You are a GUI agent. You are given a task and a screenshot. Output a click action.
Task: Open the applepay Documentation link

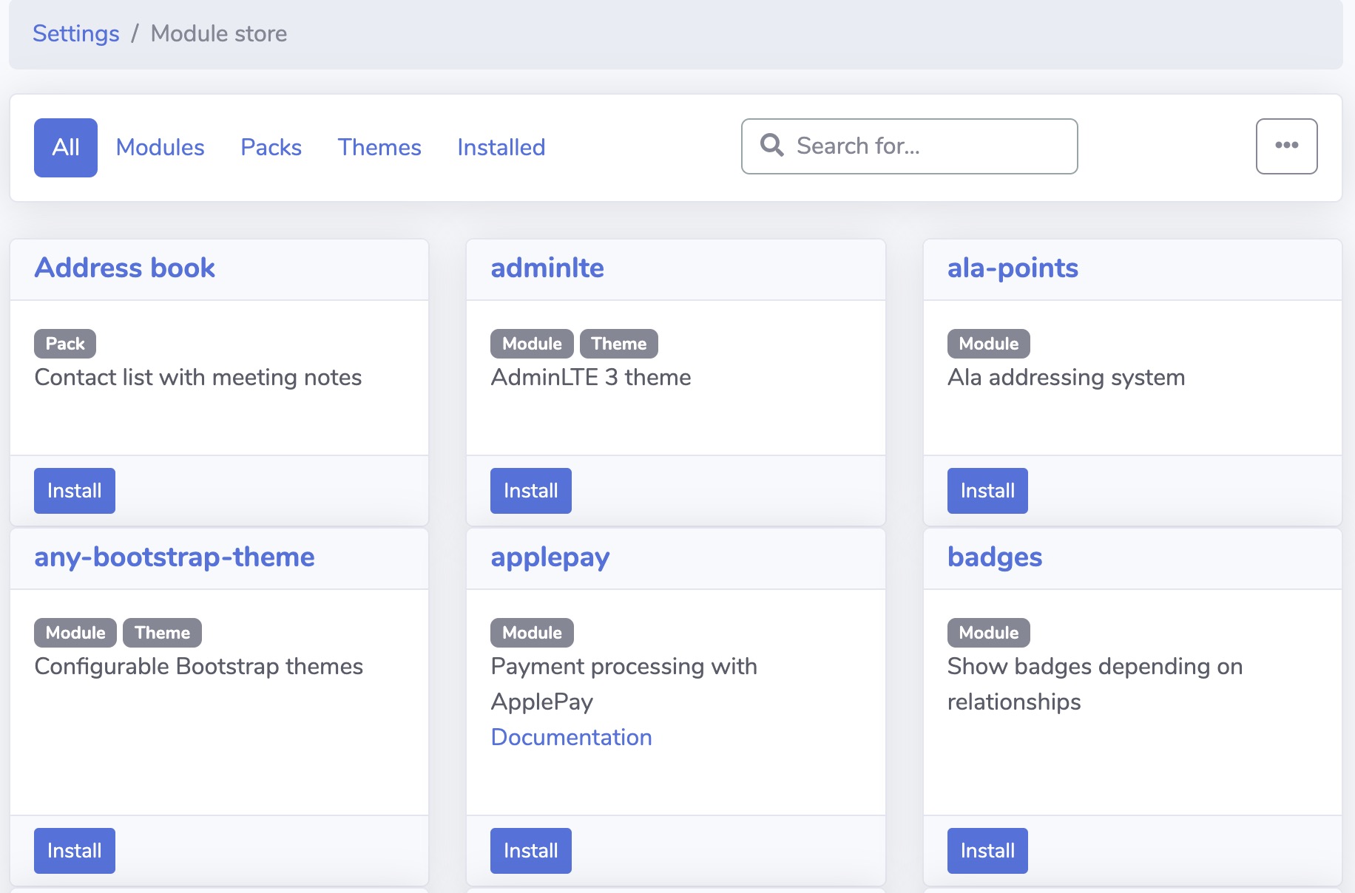571,736
